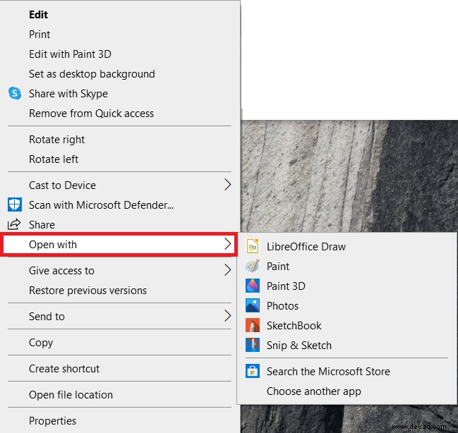Open the image with Snip & Sketch
The width and height of the screenshot is (458, 433).
[346, 345]
